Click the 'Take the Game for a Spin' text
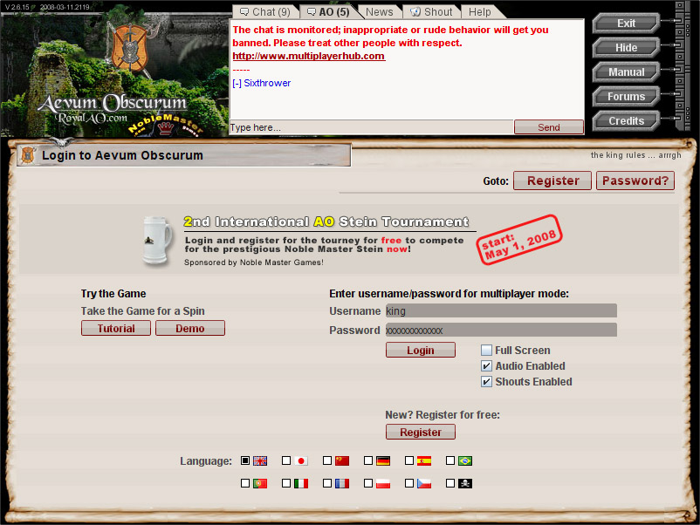Screen dimensions: 700x525 143,310
